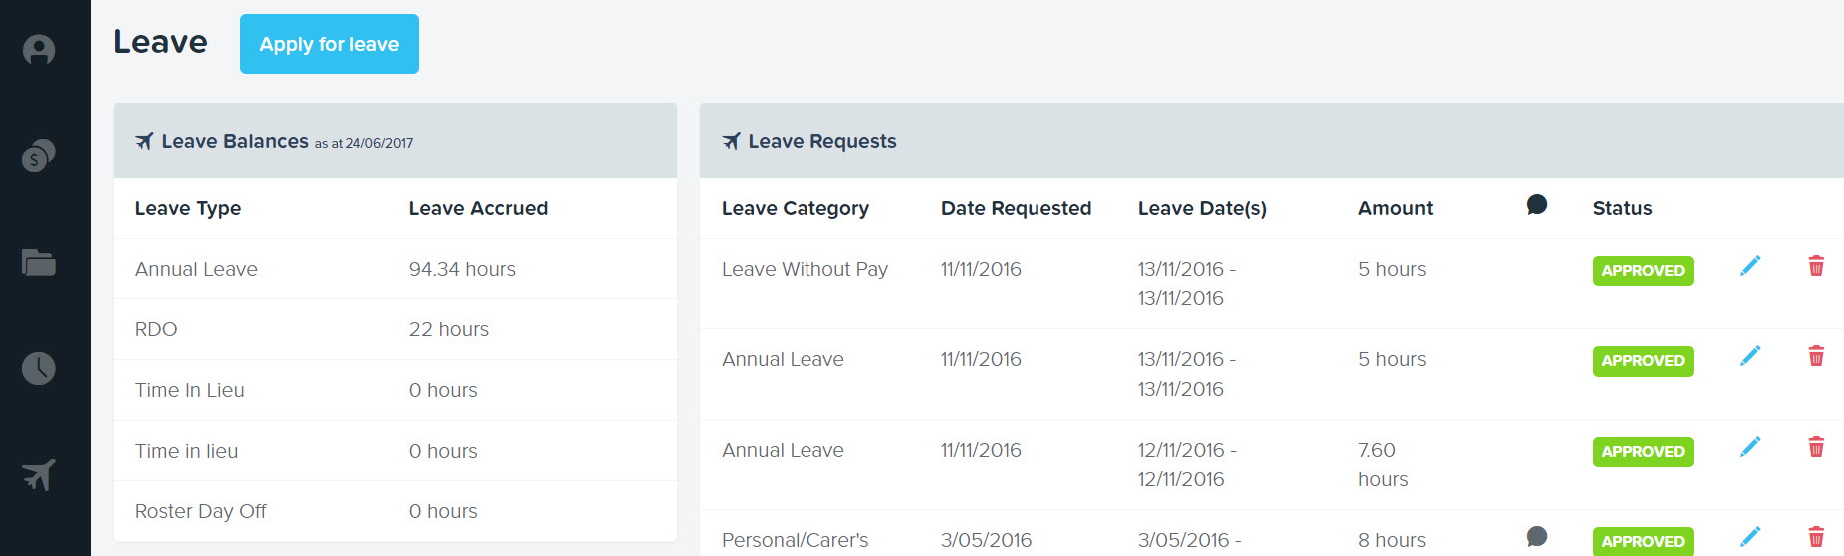The height and width of the screenshot is (556, 1844).
Task: Edit the Leave Without Pay request
Action: pyautogui.click(x=1750, y=266)
